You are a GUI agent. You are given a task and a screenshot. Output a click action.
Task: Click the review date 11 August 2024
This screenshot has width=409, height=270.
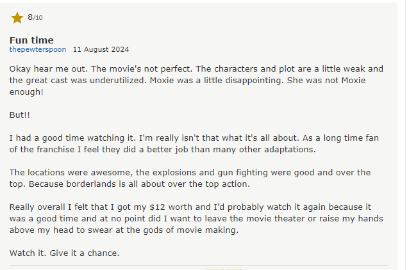click(x=101, y=49)
